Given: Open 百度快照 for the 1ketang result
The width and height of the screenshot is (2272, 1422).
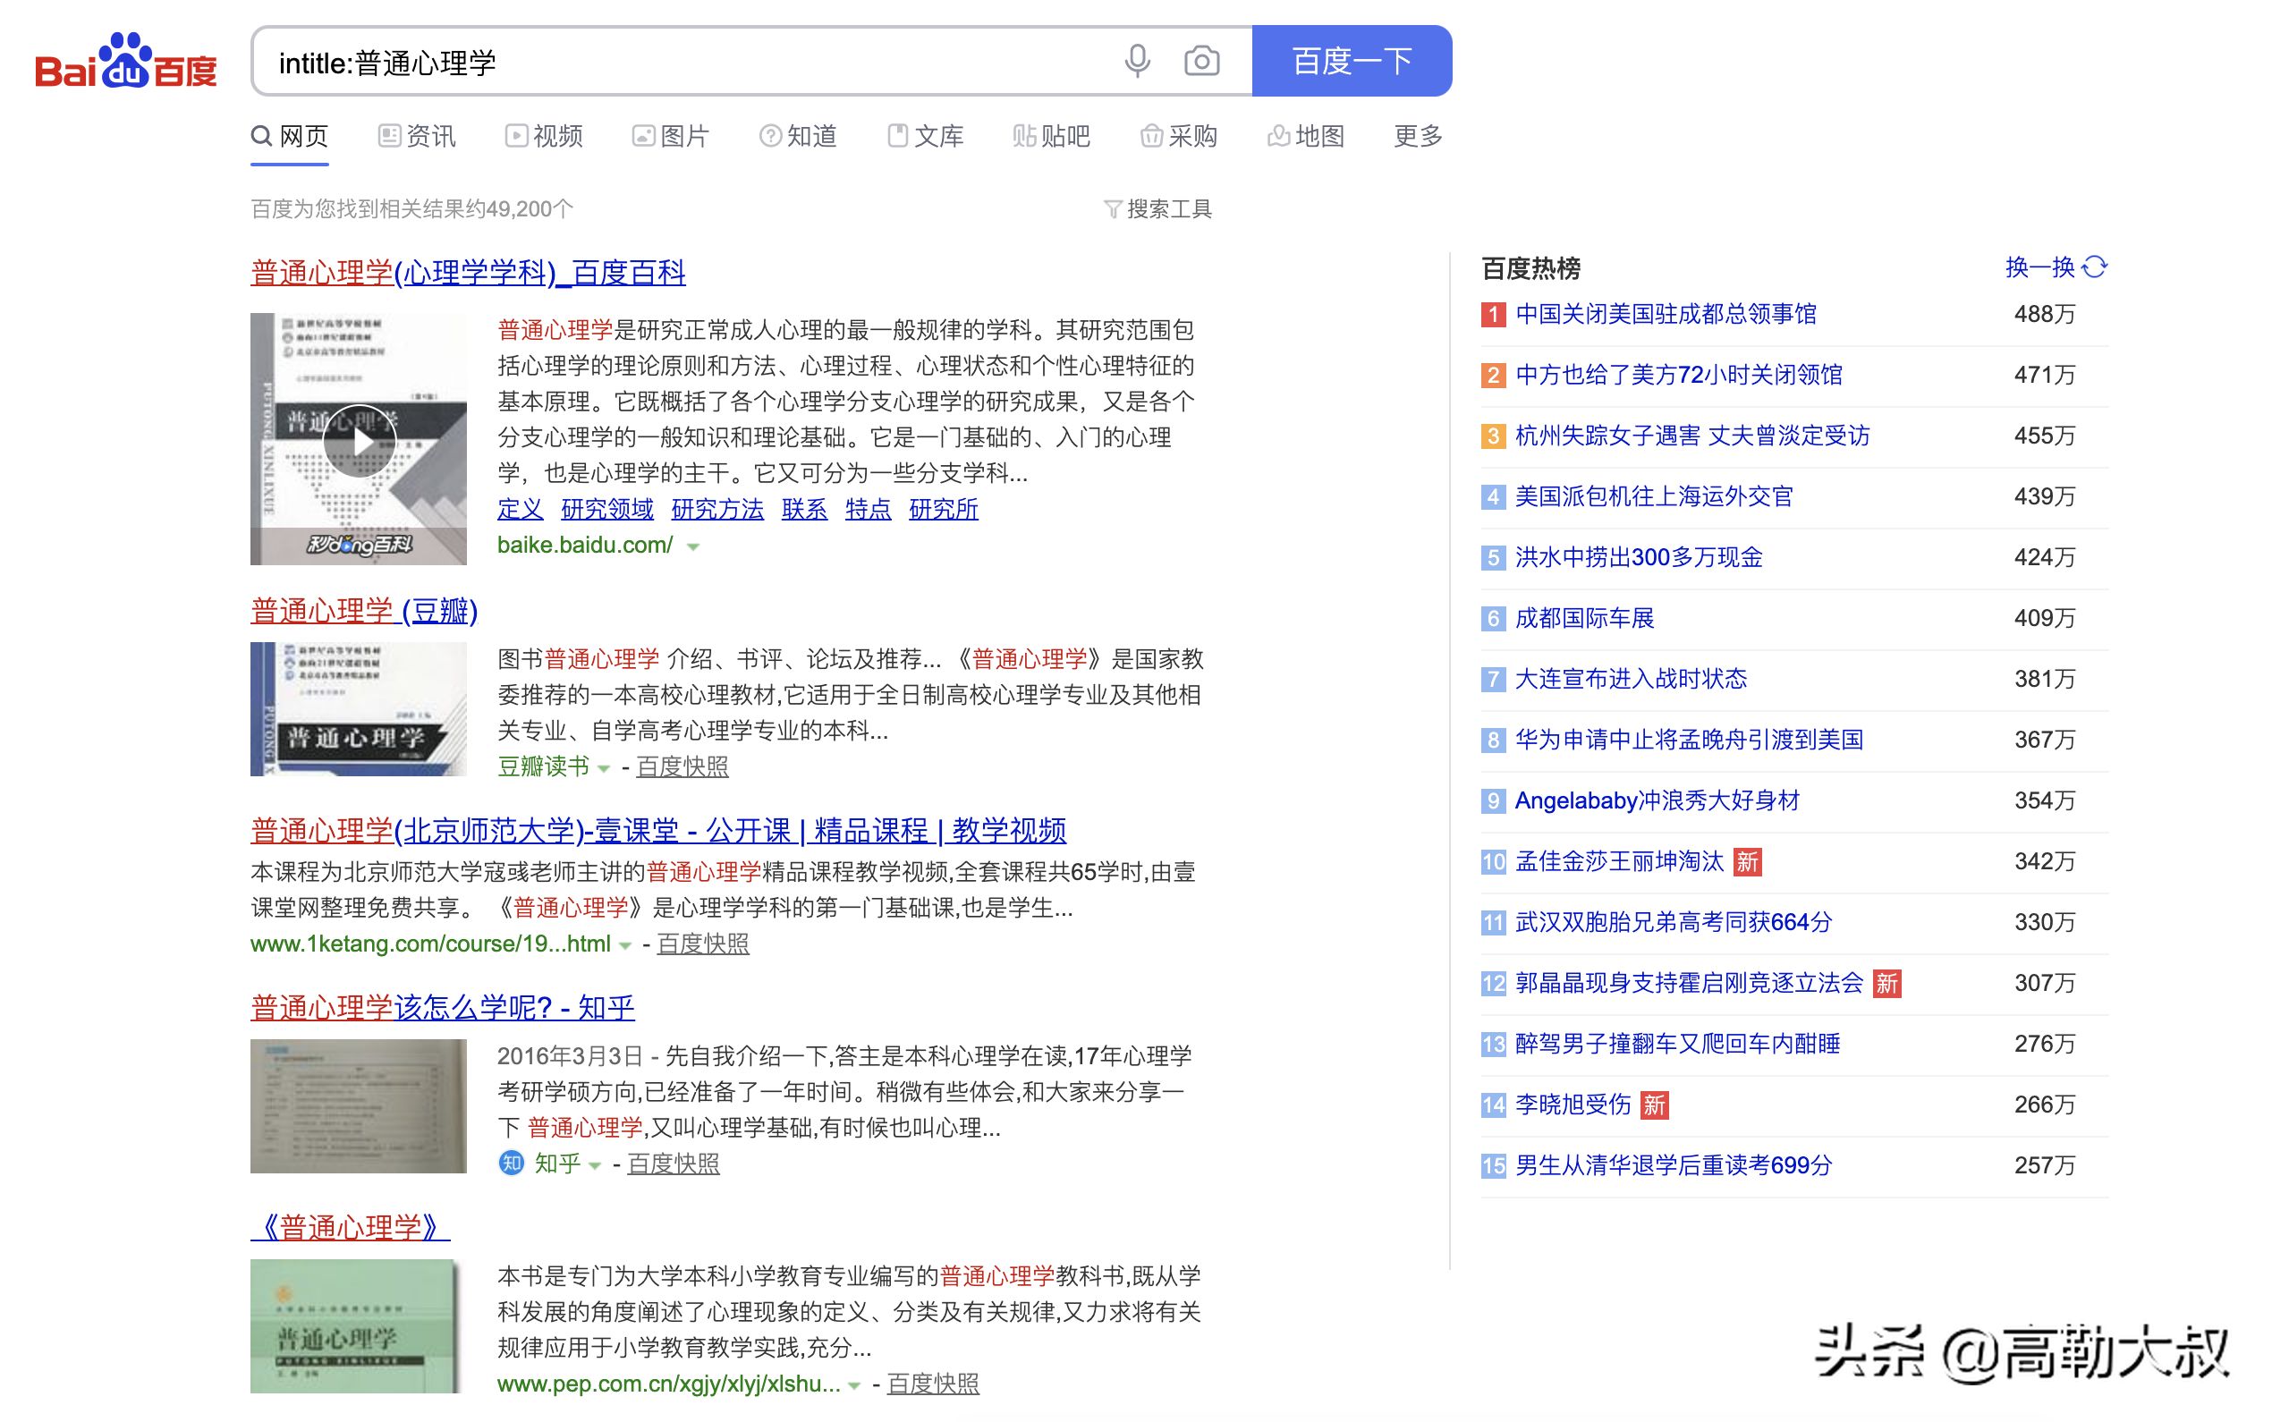Looking at the screenshot, I should [703, 944].
